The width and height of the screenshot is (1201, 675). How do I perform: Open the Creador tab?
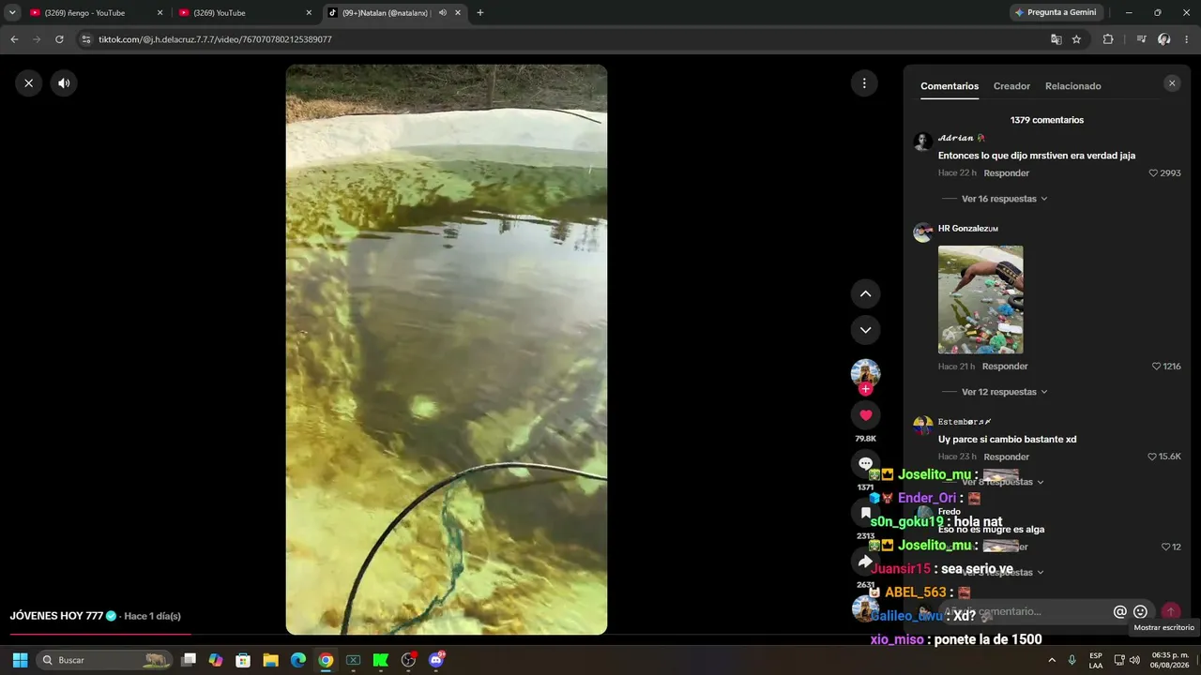(1011, 86)
